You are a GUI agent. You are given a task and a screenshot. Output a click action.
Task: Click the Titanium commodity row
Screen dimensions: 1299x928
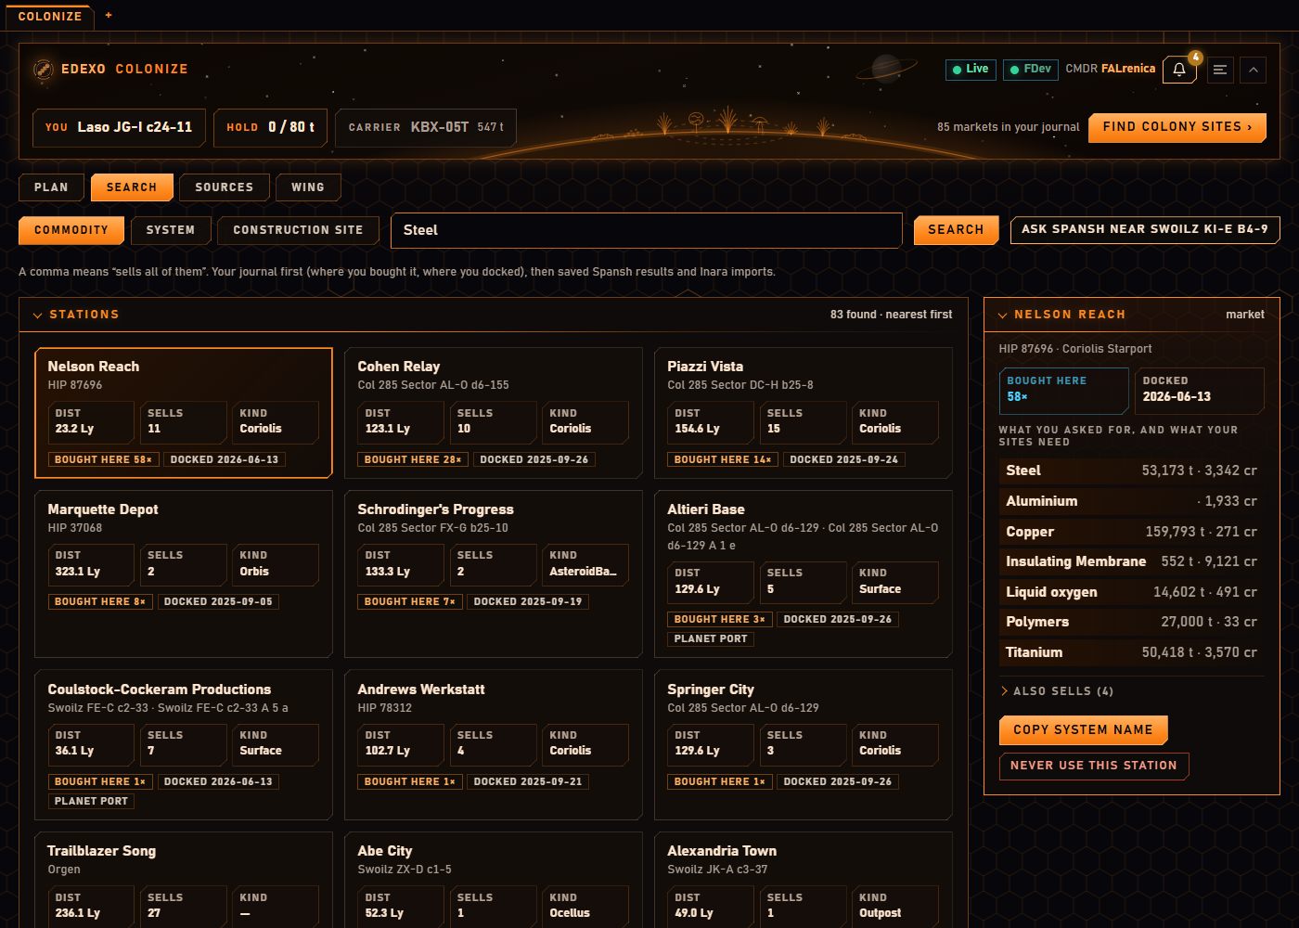pos(1131,652)
